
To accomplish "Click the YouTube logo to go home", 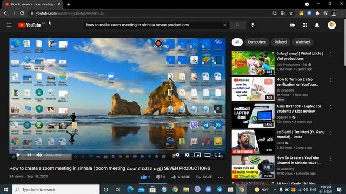I will [30, 25].
